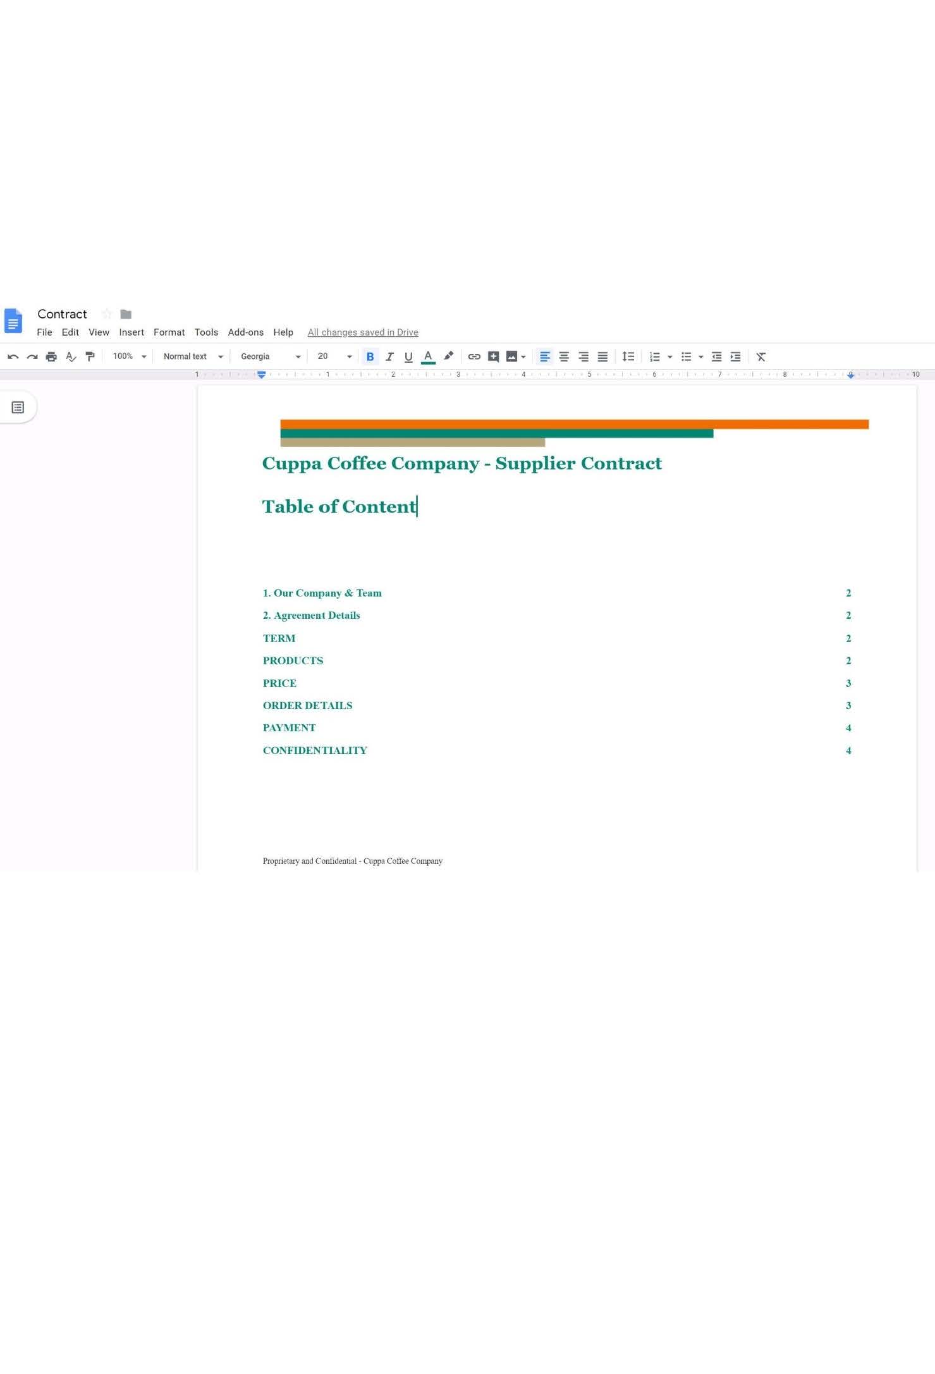Select right align

pos(584,357)
